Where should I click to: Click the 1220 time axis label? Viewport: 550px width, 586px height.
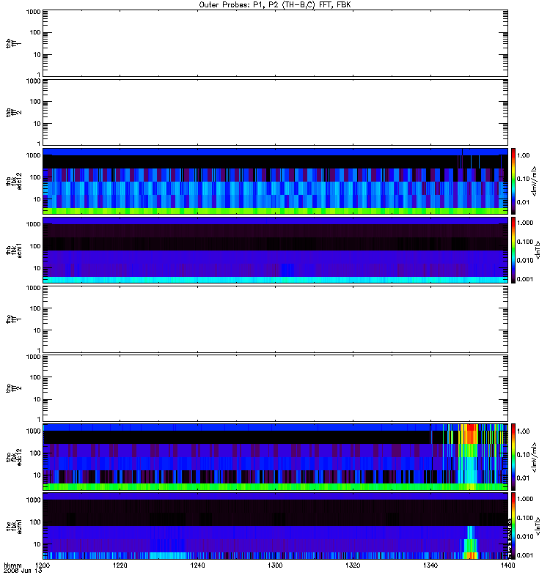click(120, 565)
